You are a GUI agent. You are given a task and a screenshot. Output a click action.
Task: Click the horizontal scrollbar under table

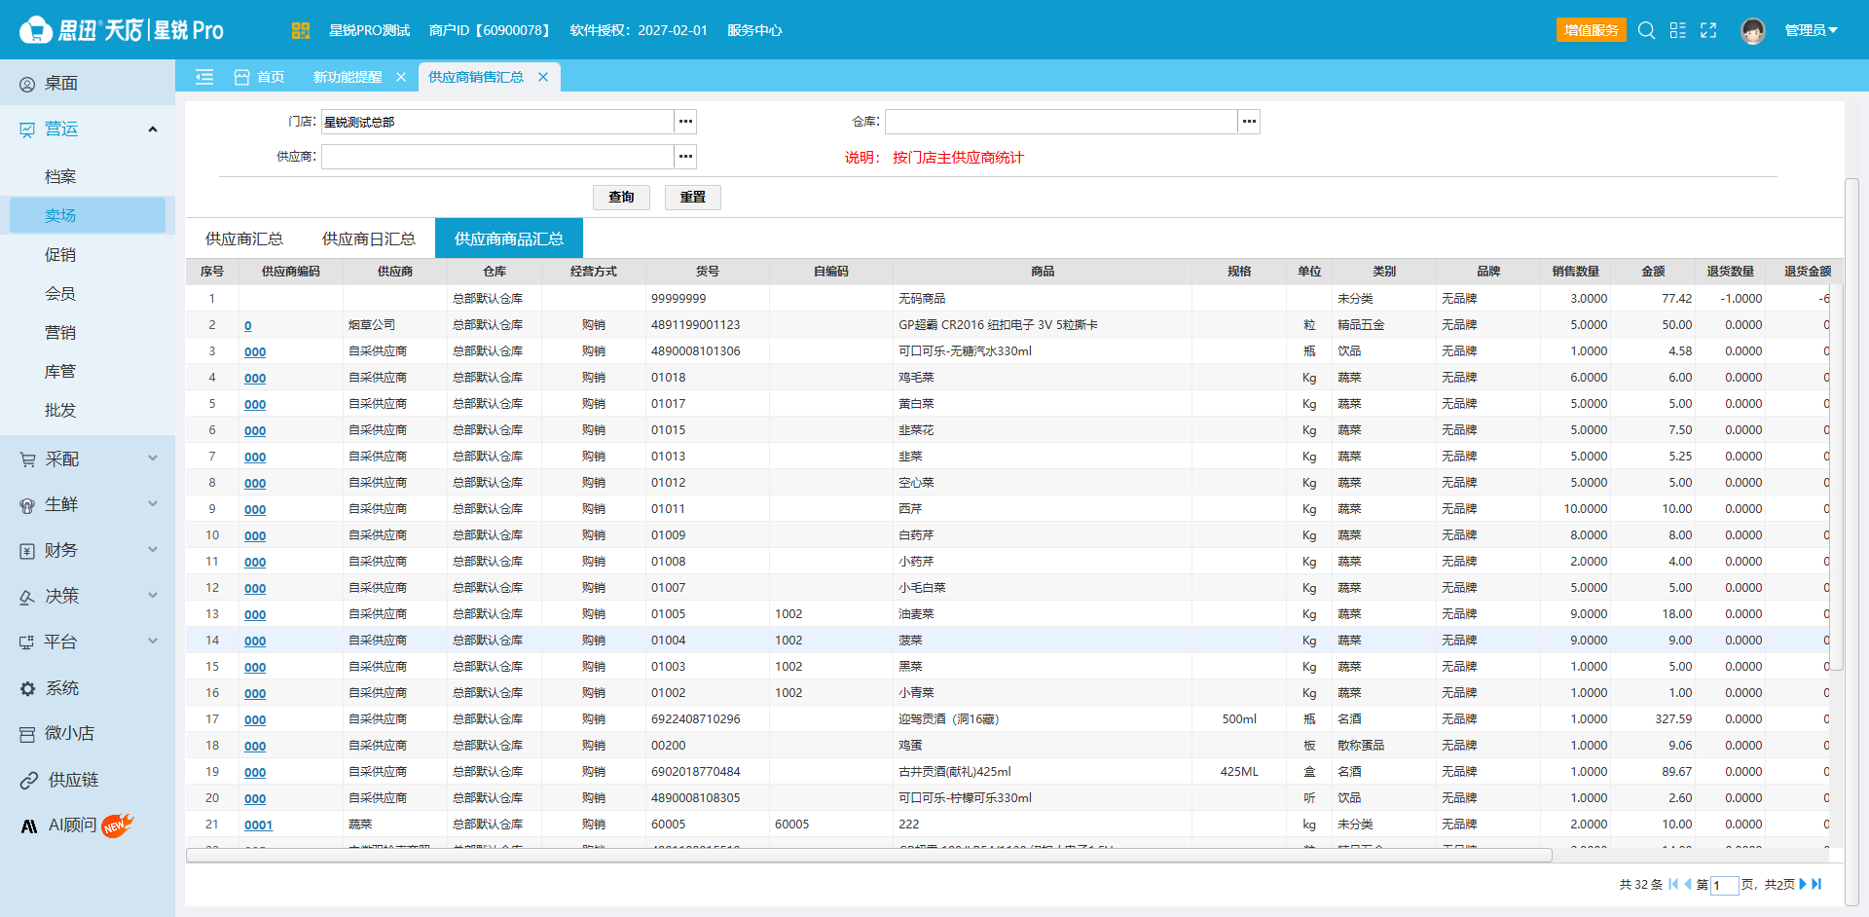[868, 856]
